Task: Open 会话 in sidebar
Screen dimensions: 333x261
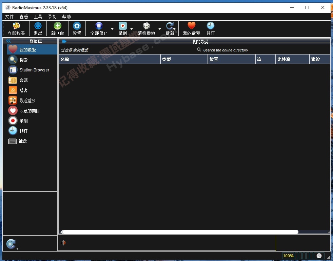Action: (32, 80)
